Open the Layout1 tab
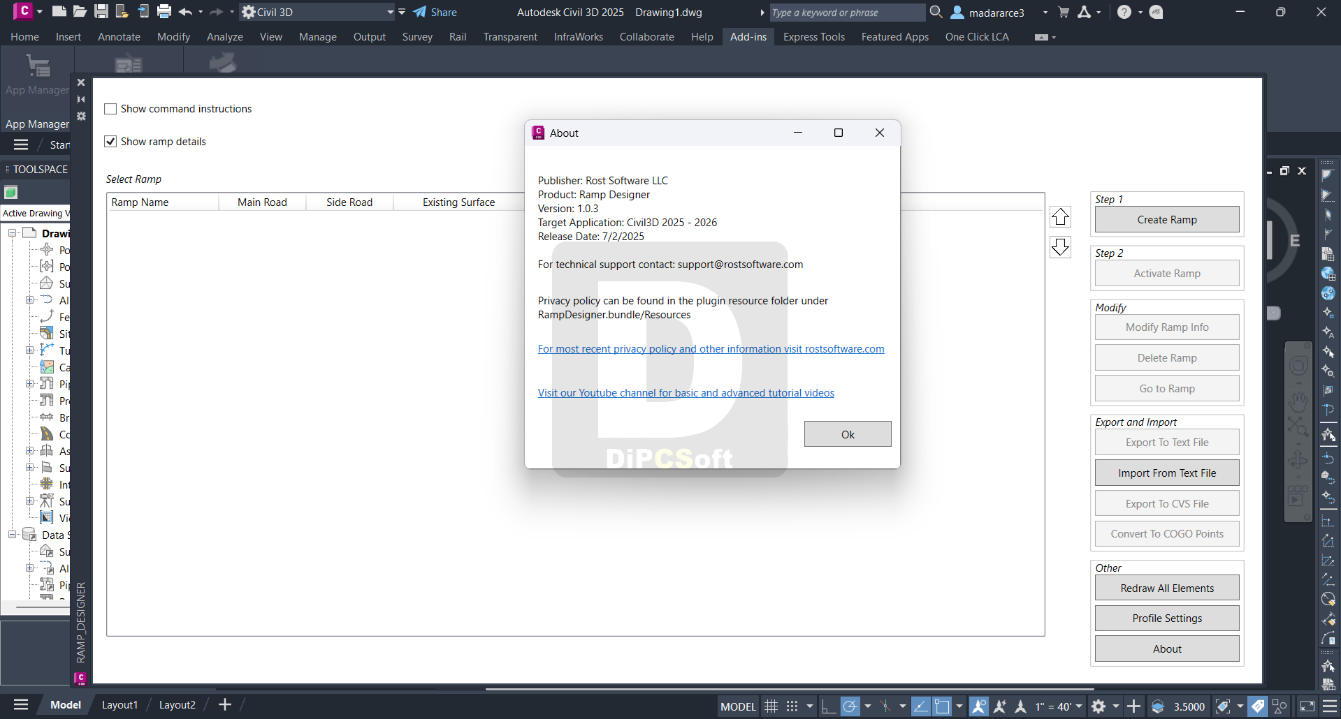 coord(119,705)
